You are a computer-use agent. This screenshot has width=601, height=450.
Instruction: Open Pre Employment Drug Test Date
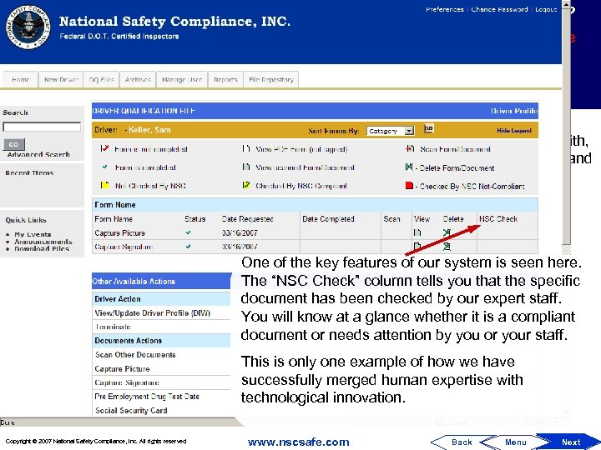tap(147, 397)
